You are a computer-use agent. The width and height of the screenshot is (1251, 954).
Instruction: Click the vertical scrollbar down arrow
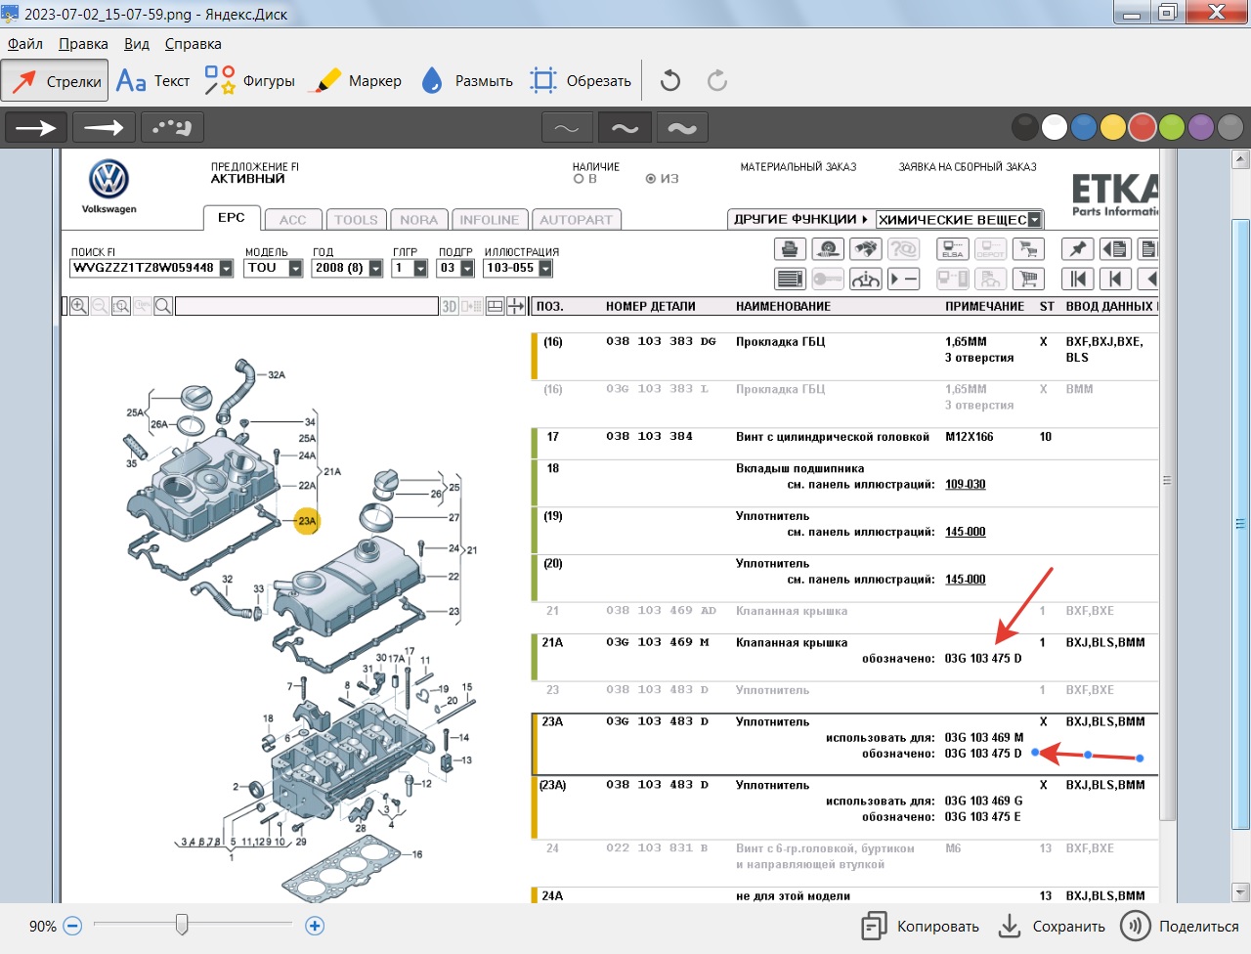1241,891
